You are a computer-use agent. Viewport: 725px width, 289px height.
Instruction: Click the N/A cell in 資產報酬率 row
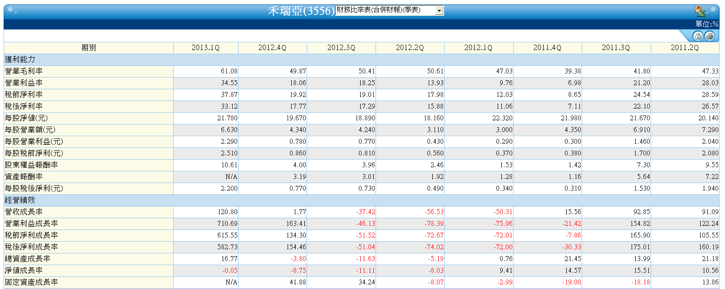(231, 177)
